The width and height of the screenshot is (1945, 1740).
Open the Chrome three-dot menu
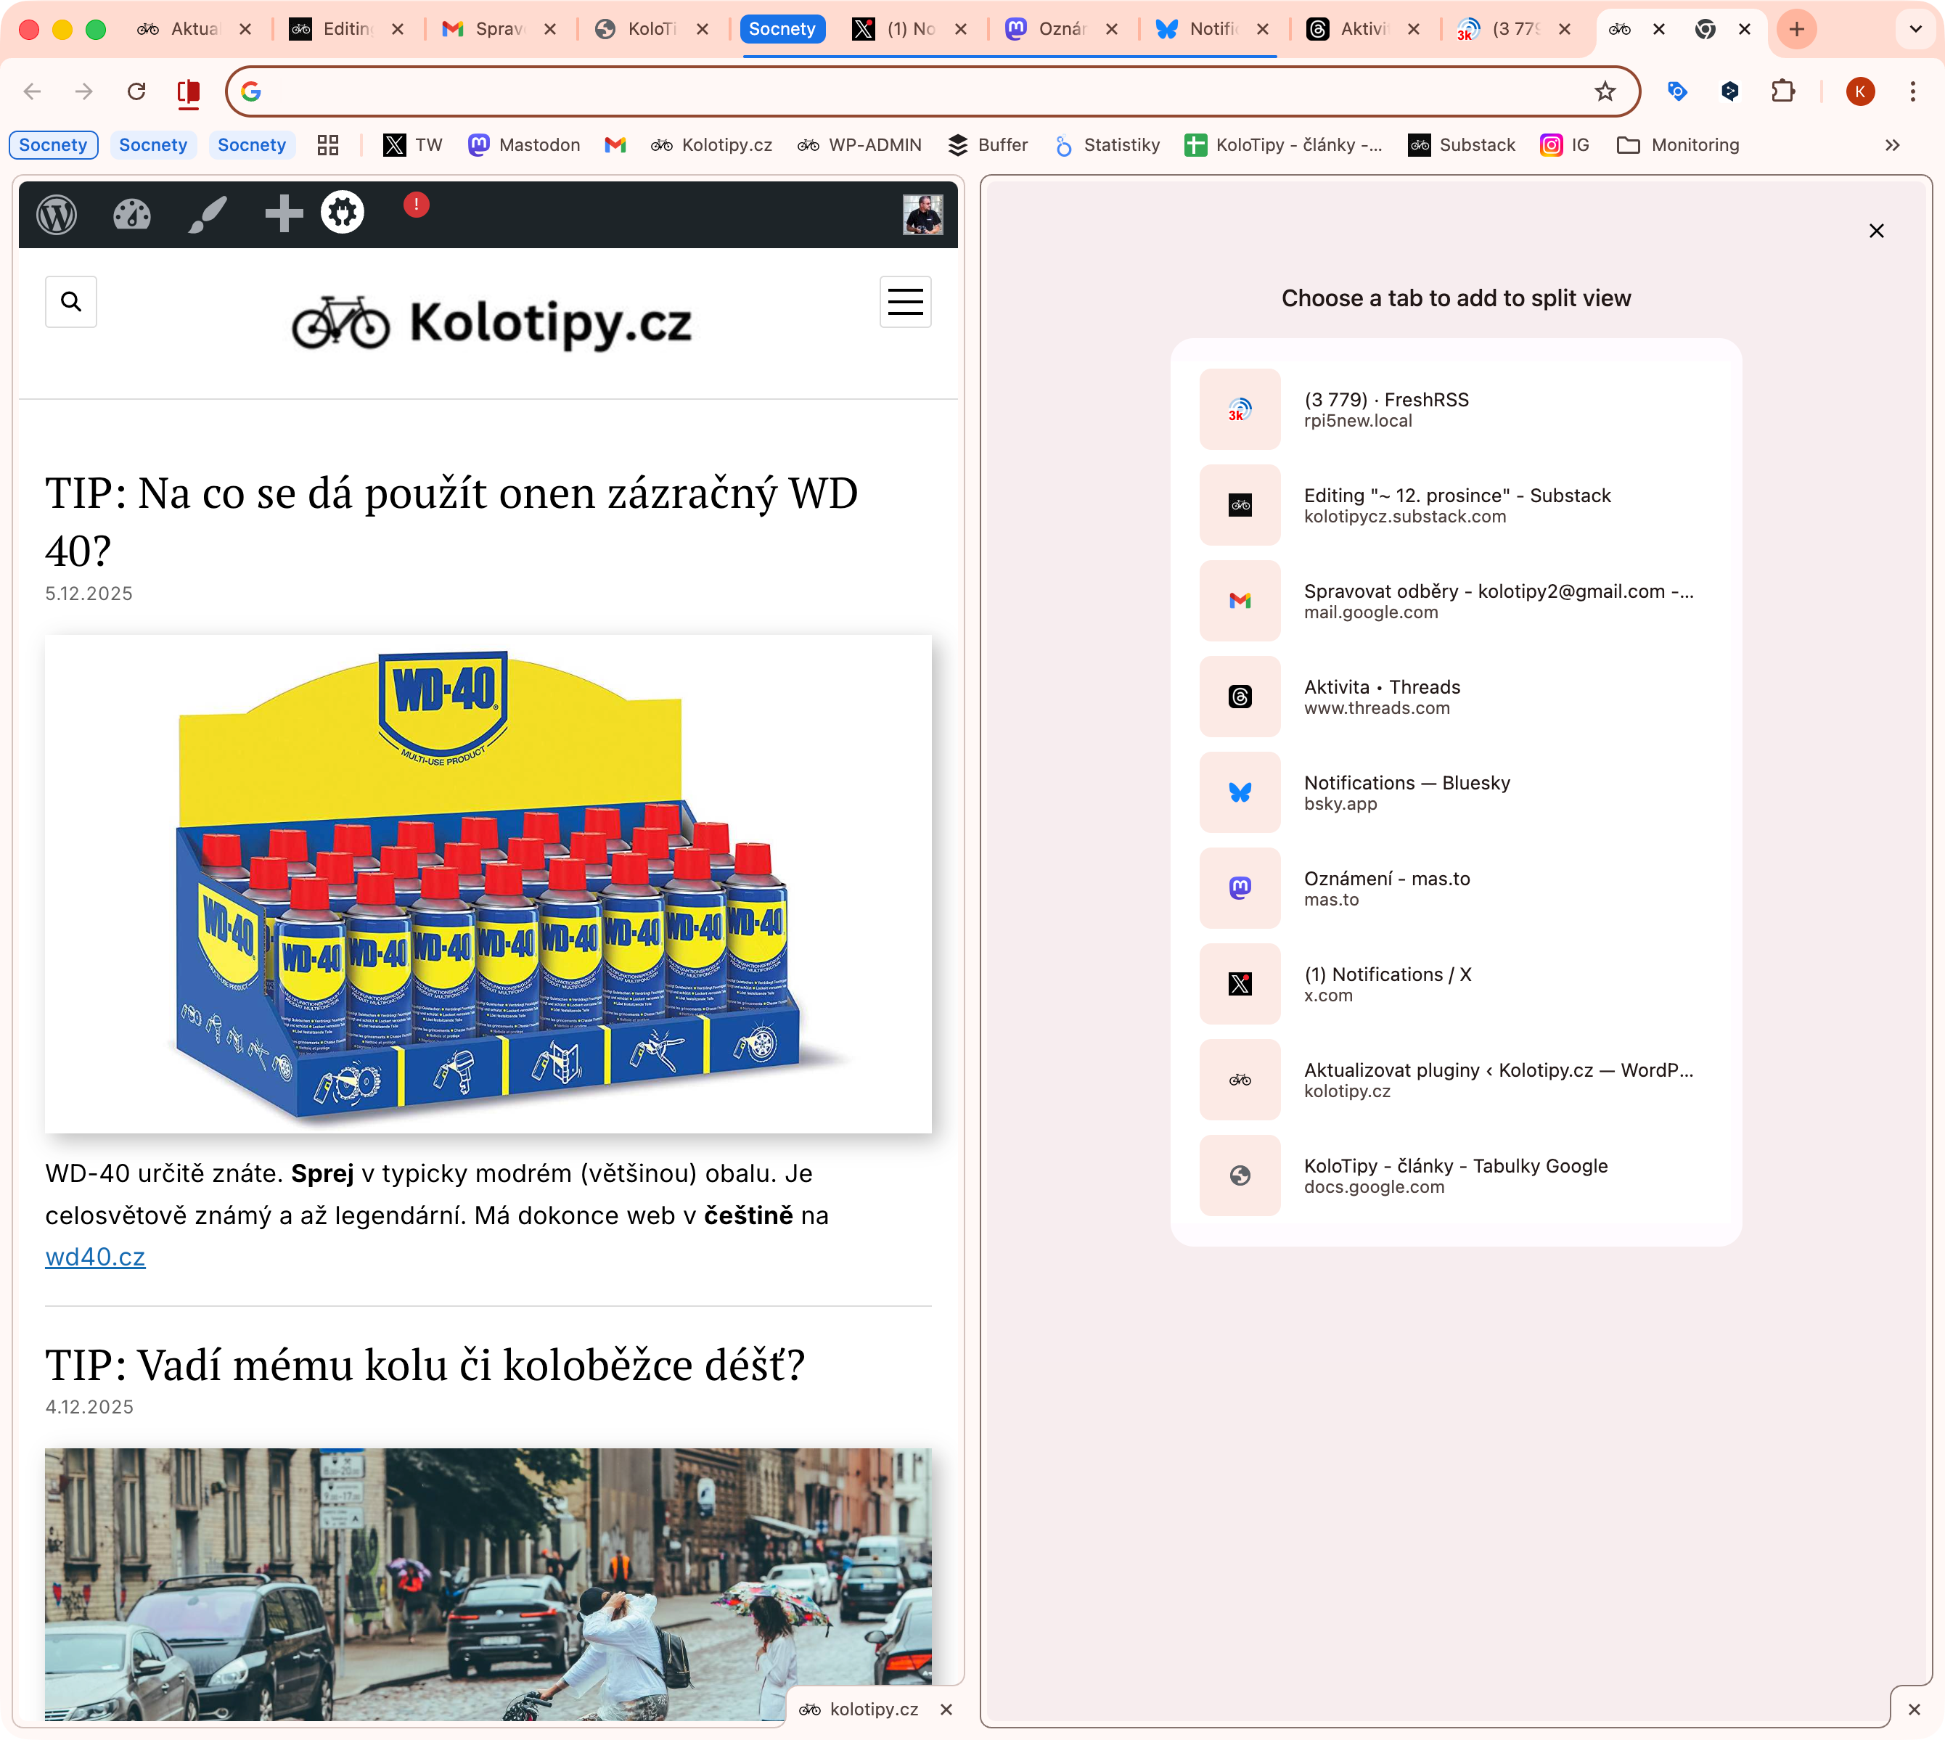(x=1912, y=91)
